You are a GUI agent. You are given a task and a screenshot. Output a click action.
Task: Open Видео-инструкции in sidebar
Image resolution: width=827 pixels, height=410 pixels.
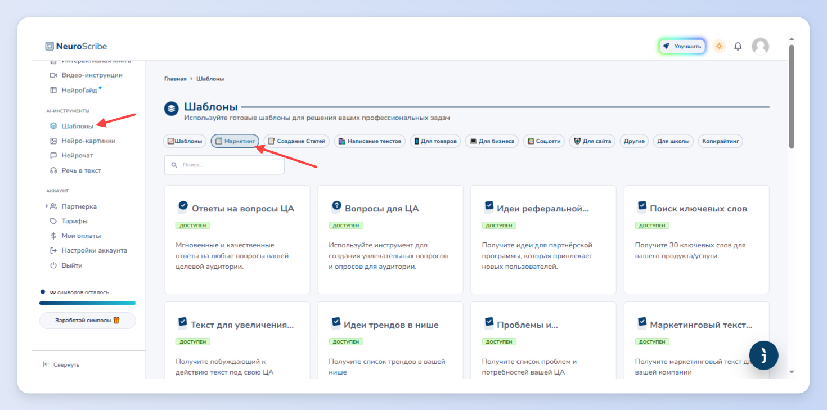tap(92, 75)
